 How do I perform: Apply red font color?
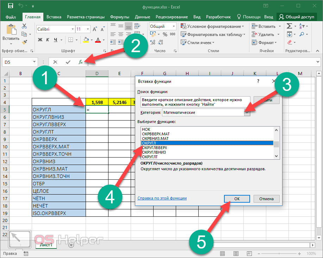pos(98,40)
